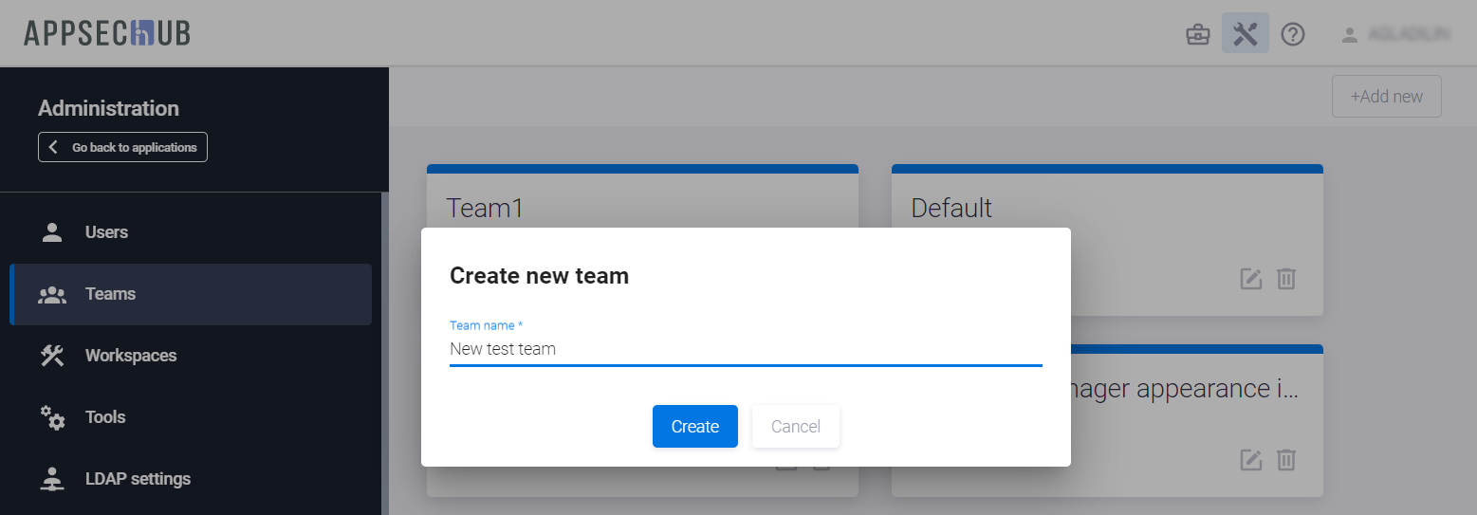1477x515 pixels.
Task: Cancel the new team dialog
Action: coord(795,427)
